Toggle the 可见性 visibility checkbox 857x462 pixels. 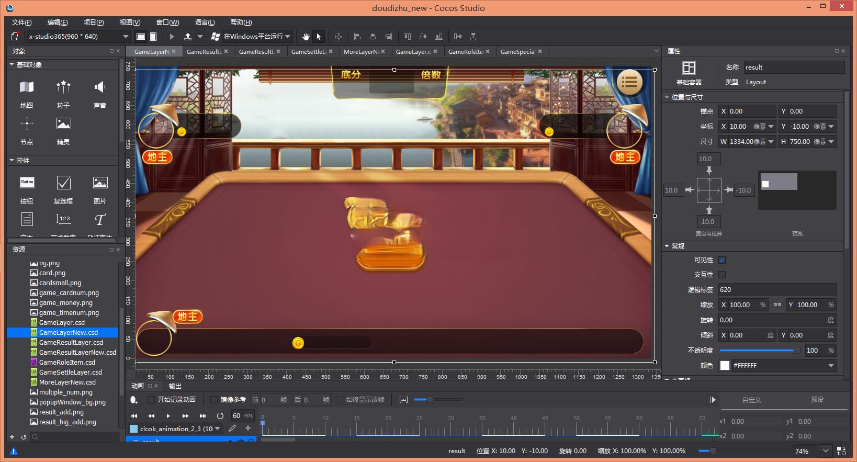tap(722, 260)
